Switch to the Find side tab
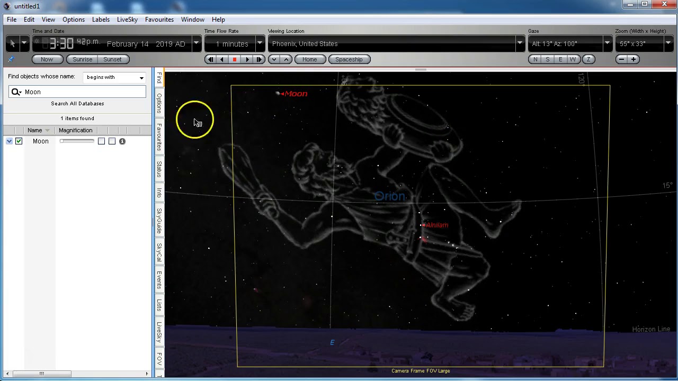 [x=159, y=78]
